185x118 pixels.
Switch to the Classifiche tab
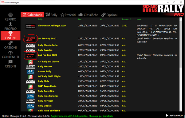(89, 15)
